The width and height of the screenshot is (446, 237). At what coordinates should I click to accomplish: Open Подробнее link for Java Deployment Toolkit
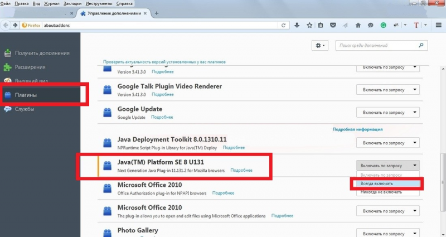(x=234, y=148)
